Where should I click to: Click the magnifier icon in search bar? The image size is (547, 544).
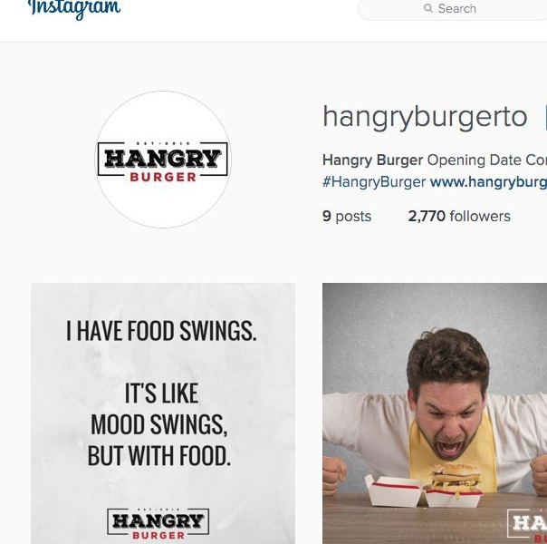pos(428,7)
